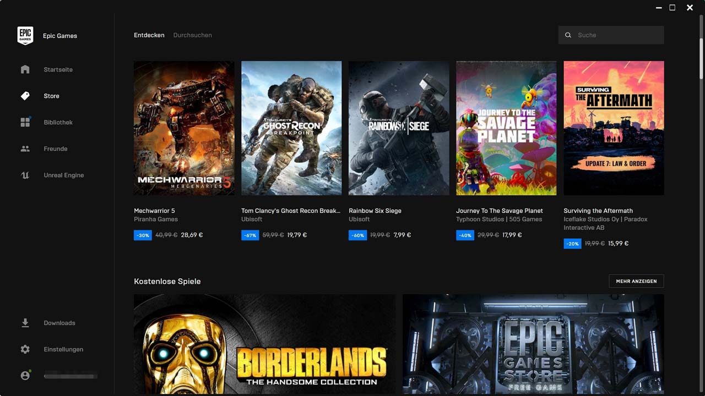The width and height of the screenshot is (705, 396).
Task: Open the Downloads label in sidebar
Action: [59, 323]
